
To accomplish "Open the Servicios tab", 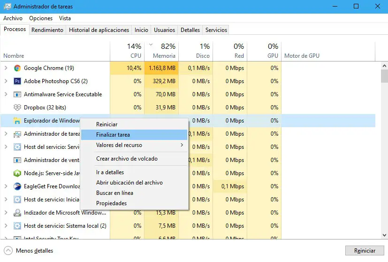I will click(x=216, y=30).
